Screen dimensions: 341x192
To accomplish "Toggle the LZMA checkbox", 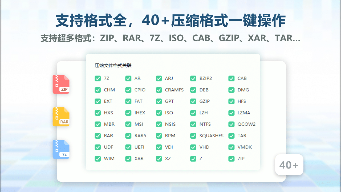I will [x=231, y=113].
